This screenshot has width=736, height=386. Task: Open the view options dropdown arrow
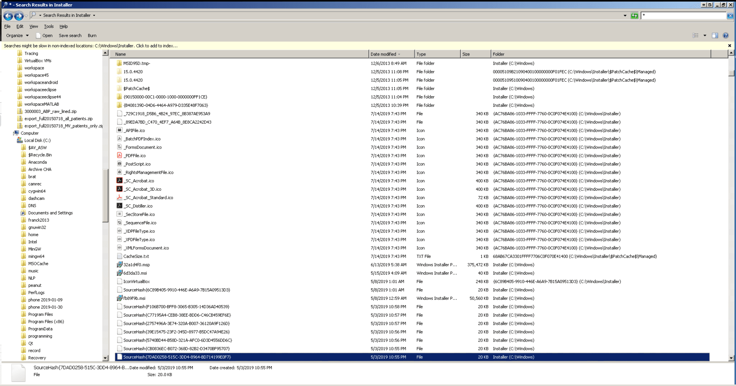click(x=705, y=36)
